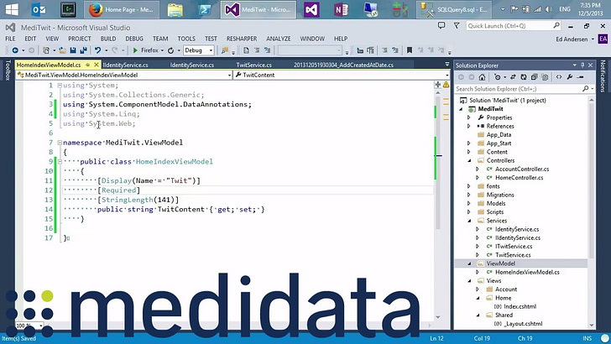Click the Find in Files toolbar icon
The image size is (611, 344).
pyautogui.click(x=225, y=50)
